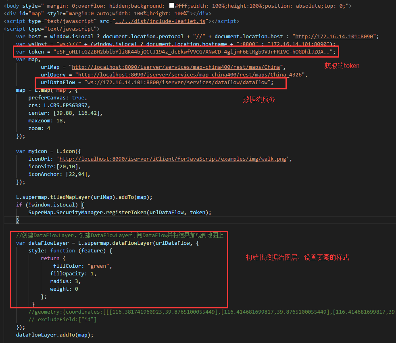Screen dimensions: 396x343
Task: Click the white #fff color swatch
Action: pos(171,5)
